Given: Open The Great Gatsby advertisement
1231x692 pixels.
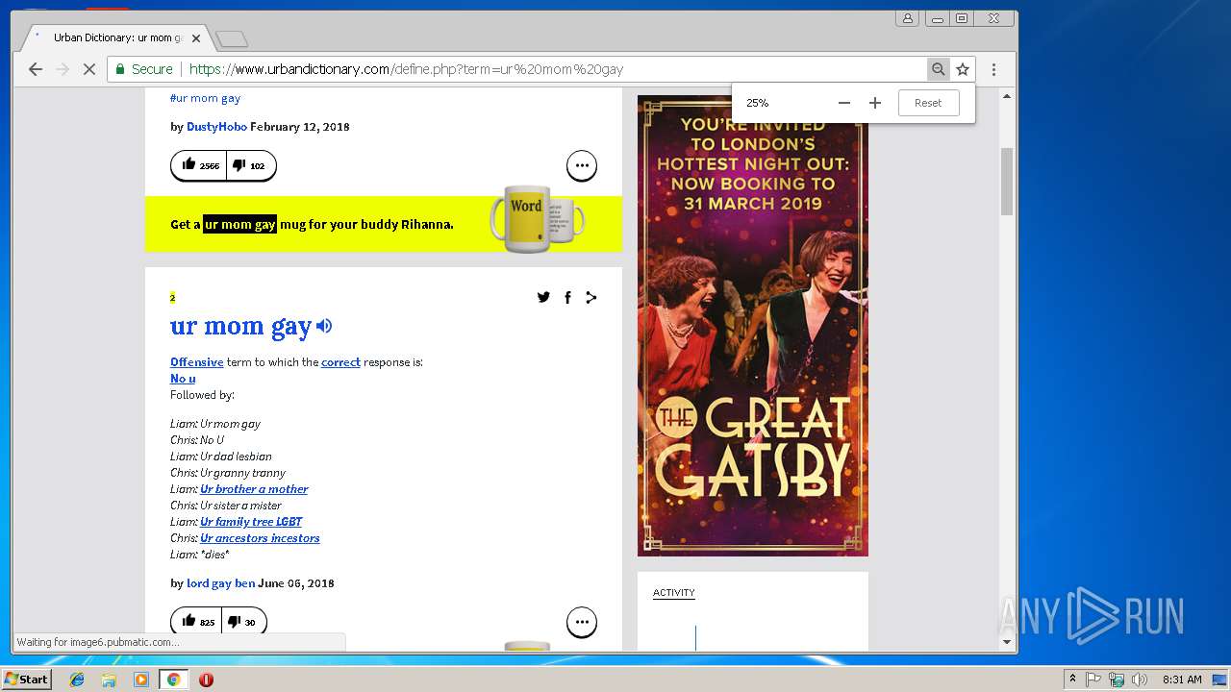Looking at the screenshot, I should (753, 326).
